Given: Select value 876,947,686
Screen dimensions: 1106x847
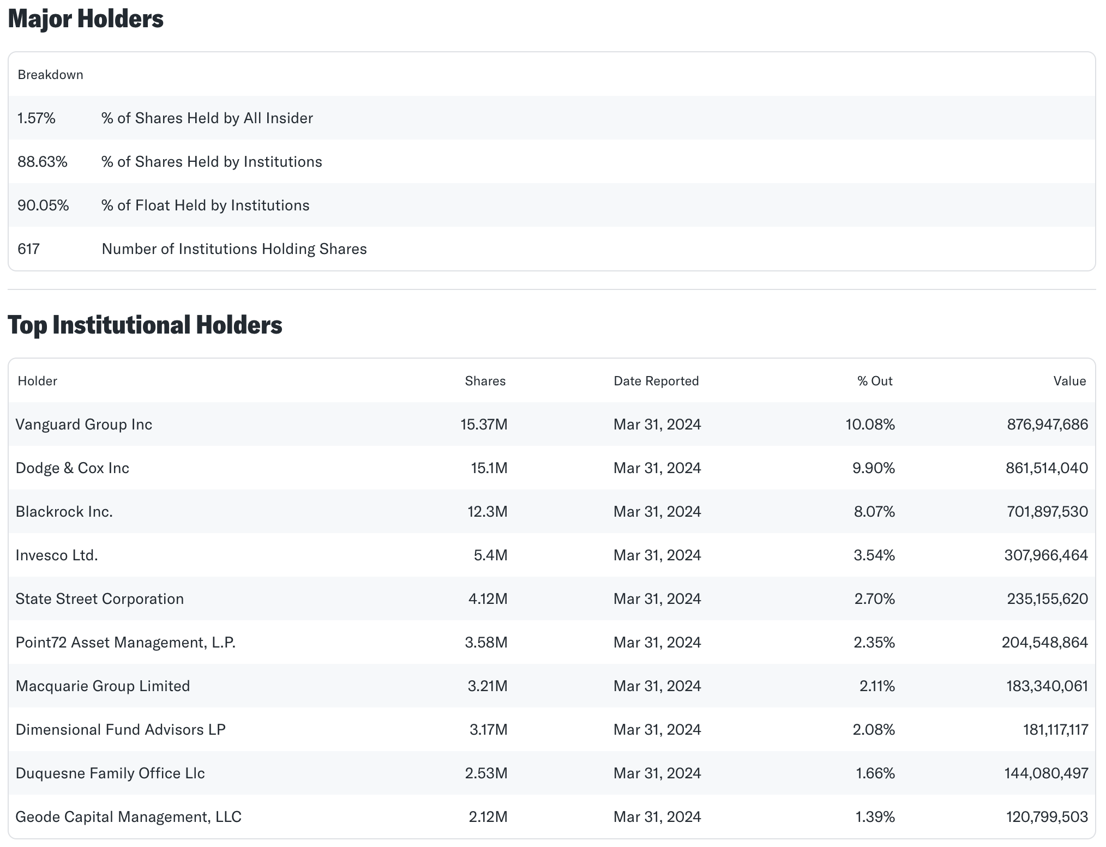Looking at the screenshot, I should tap(1048, 425).
